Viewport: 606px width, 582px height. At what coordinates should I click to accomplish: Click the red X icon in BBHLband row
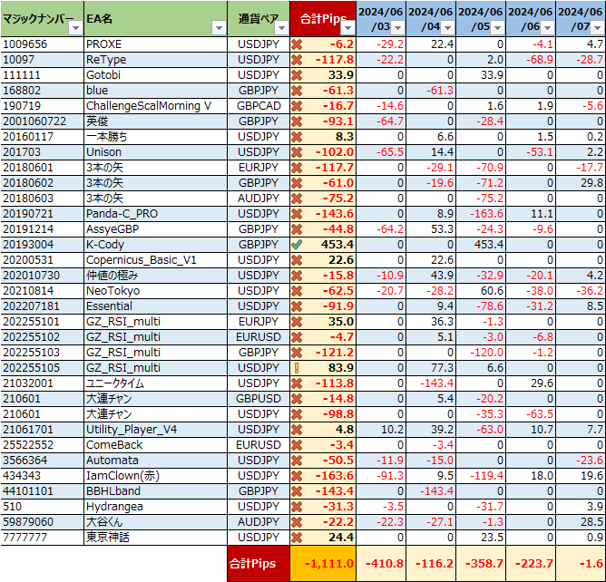coord(297,491)
